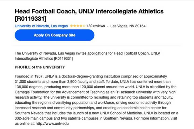
Task: Click the first star in the rating
Action: (71, 26)
